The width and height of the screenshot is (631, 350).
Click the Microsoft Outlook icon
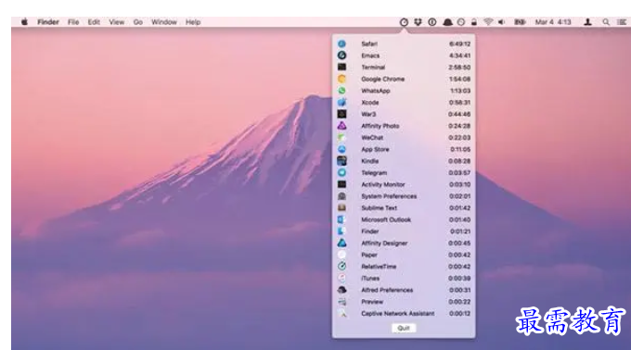click(341, 219)
